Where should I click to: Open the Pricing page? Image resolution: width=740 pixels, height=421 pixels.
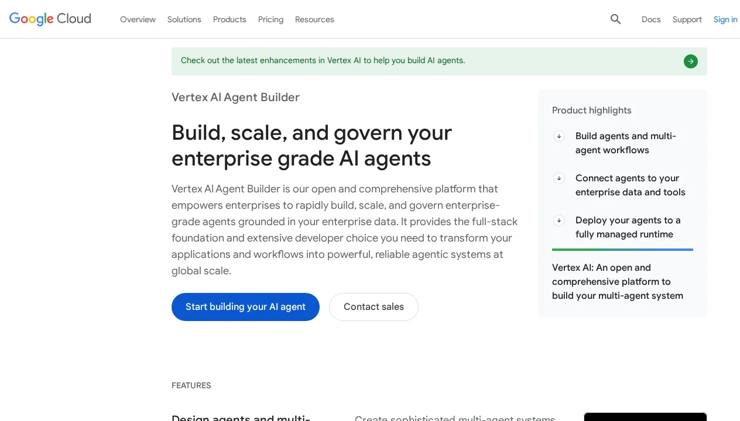click(270, 19)
